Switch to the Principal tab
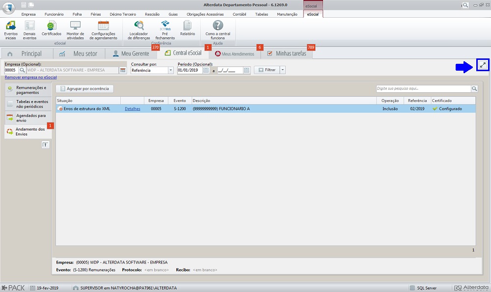The image size is (491, 292). (x=27, y=53)
